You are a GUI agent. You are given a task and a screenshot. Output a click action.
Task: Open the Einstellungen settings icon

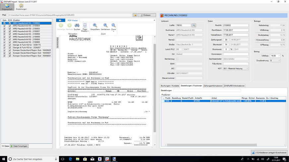pos(21,6)
